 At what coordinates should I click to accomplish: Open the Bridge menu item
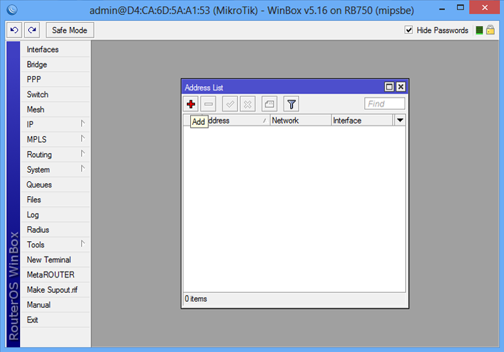pyautogui.click(x=55, y=64)
